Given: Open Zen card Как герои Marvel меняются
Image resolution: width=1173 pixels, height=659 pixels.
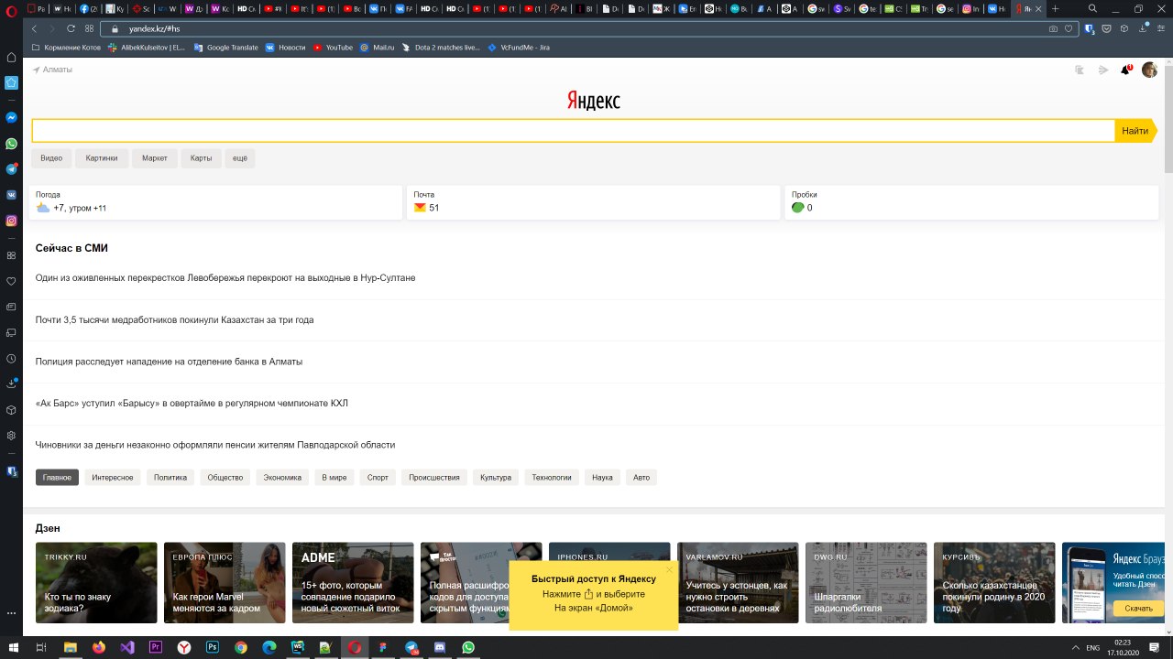Looking at the screenshot, I should pos(225,582).
